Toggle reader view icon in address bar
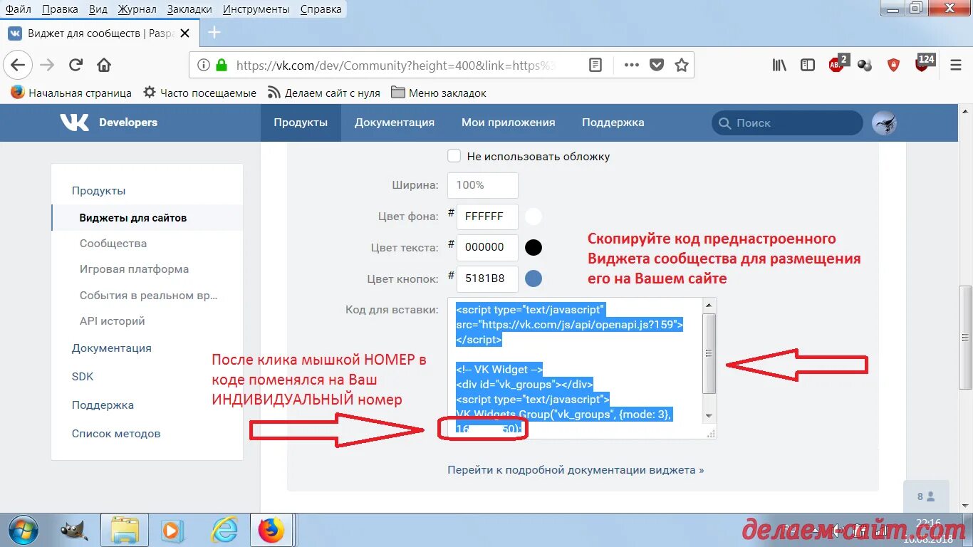This screenshot has height=547, width=973. tap(595, 65)
